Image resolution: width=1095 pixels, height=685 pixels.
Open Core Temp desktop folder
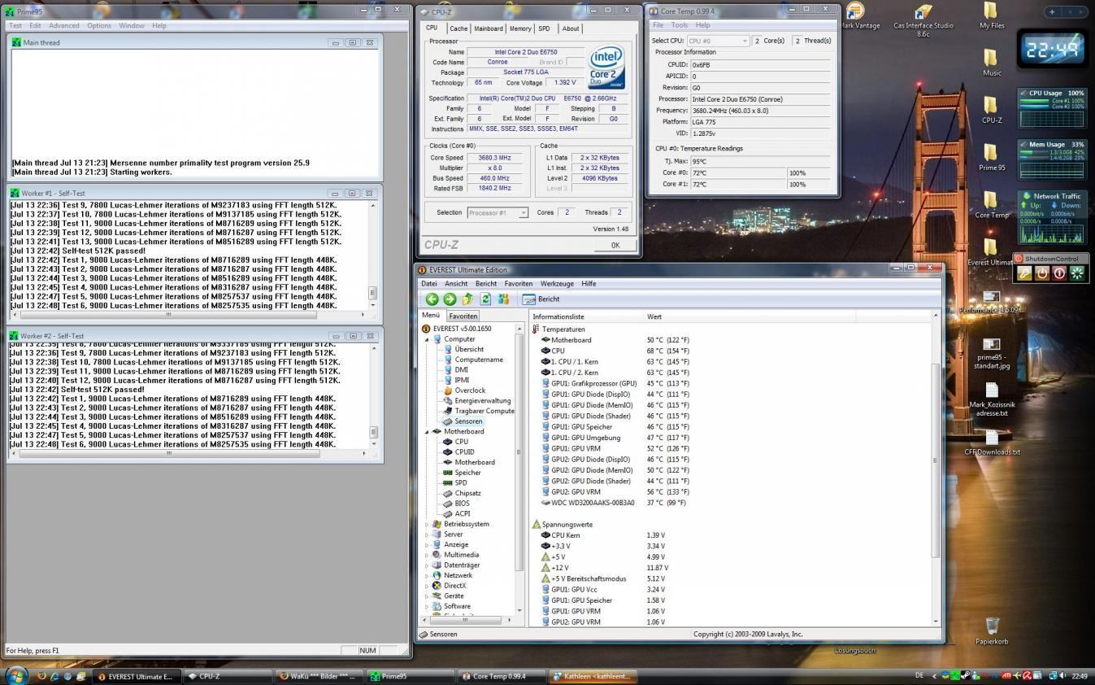[x=991, y=205]
